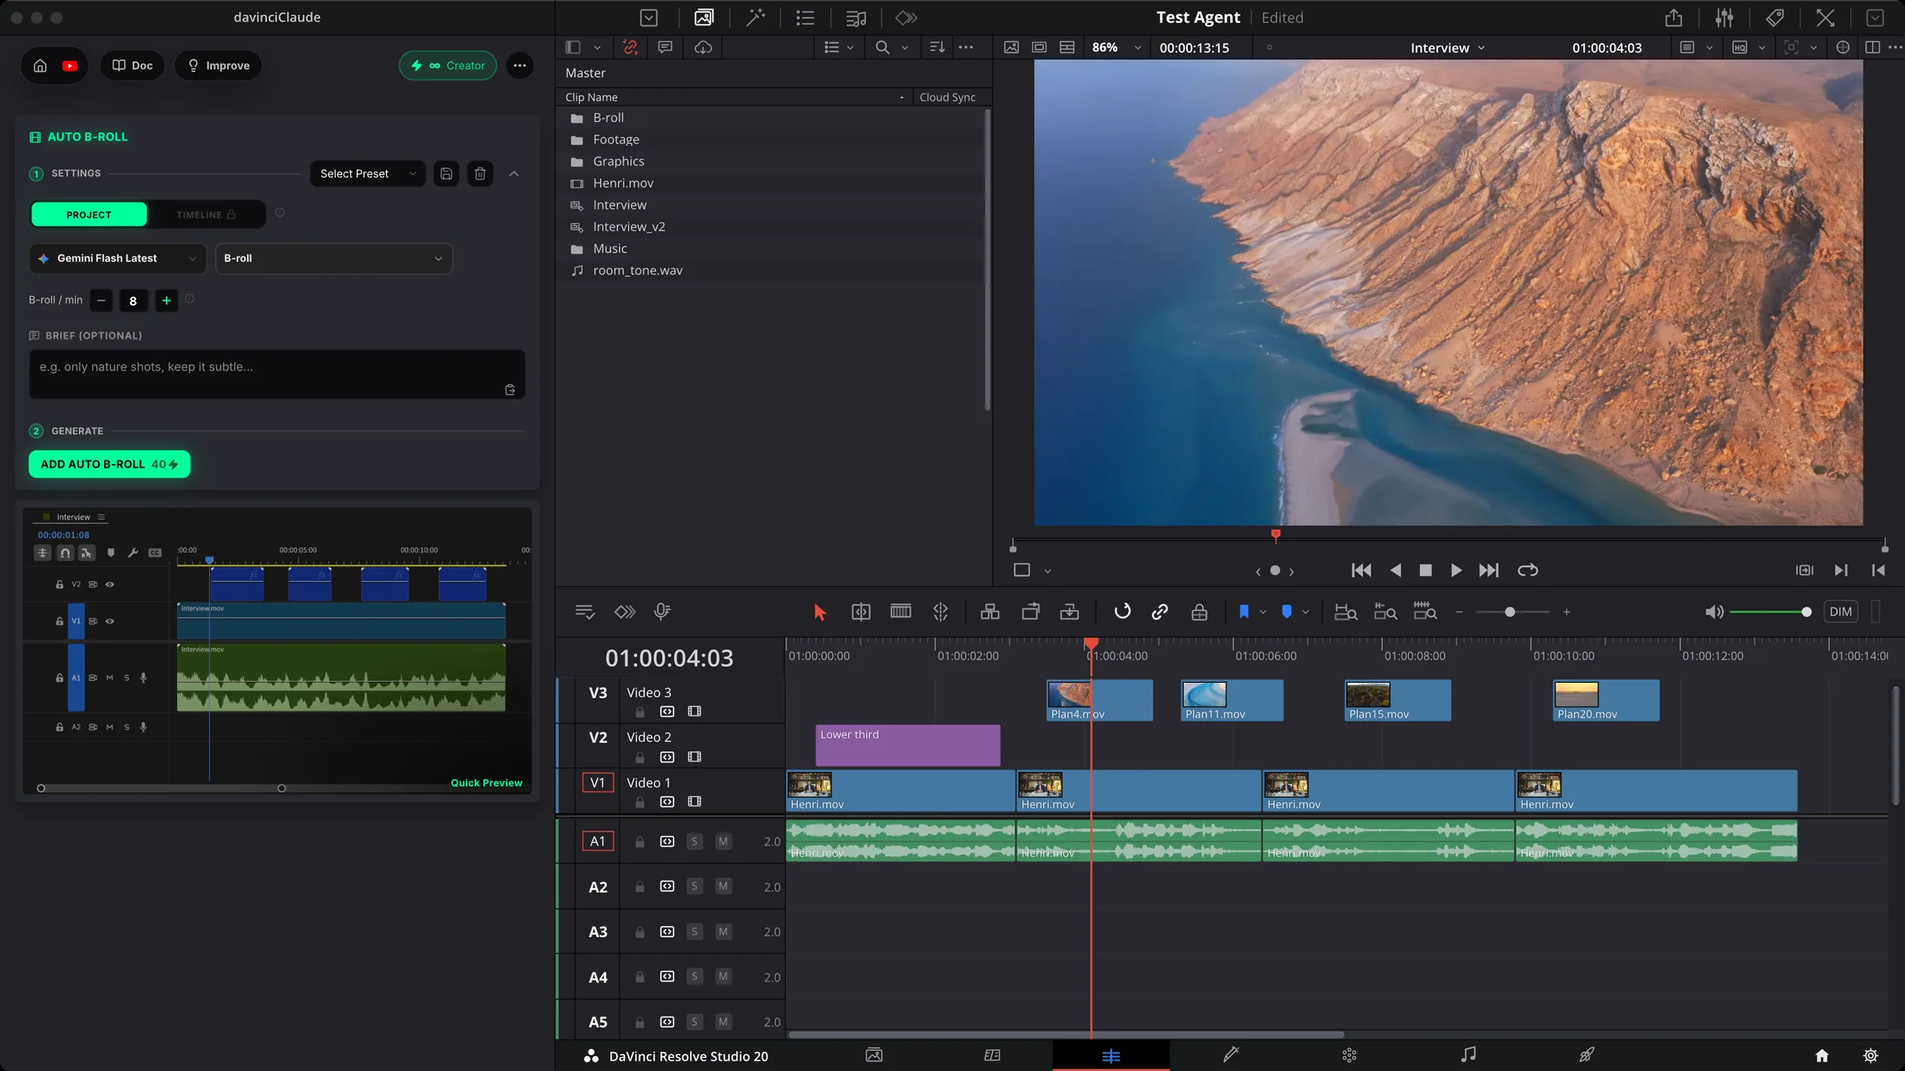This screenshot has height=1071, width=1905.
Task: Open the flag color dropdown arrow
Action: (x=1263, y=612)
